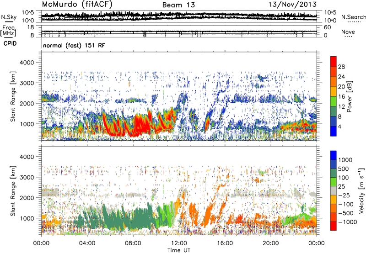Viewport: 366px width, 253px height.
Task: Click 'Slant Range [km]' label of velocity panel
Action: click(13, 191)
